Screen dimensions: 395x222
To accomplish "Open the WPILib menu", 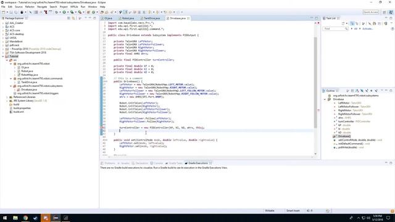I will coord(74,7).
